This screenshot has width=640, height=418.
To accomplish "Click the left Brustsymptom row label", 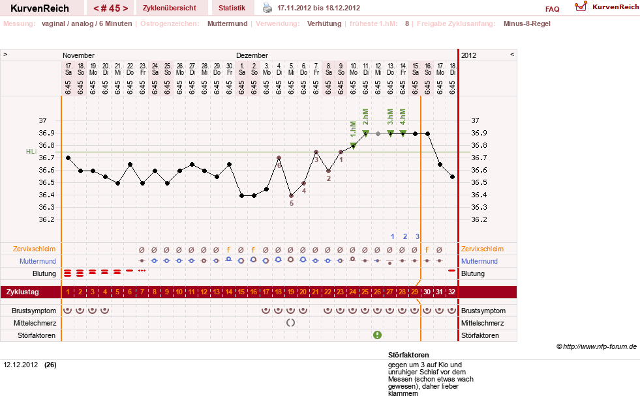I will [x=34, y=311].
